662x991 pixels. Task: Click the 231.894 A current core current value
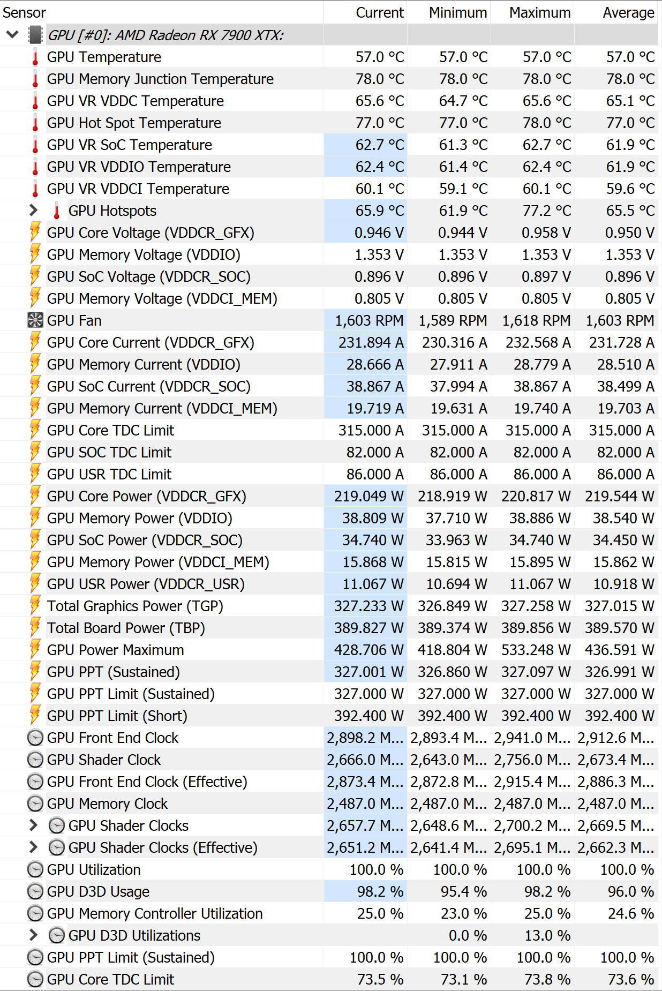click(x=371, y=342)
